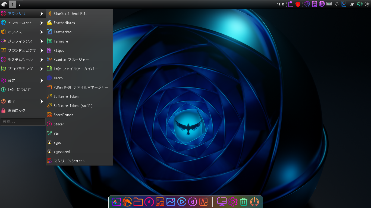The image size is (371, 208).
Task: Open the folder file manager in the dock
Action: coord(138,202)
